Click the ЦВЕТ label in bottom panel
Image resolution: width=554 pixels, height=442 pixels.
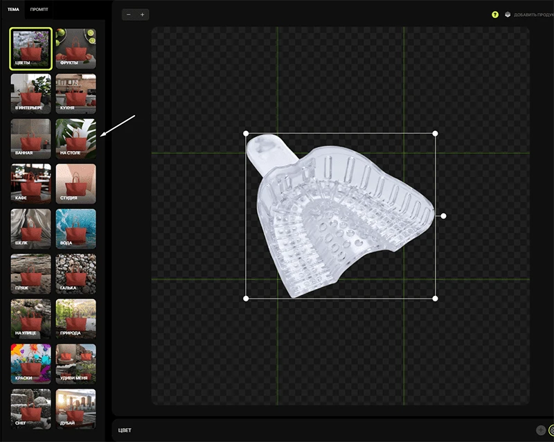click(x=125, y=430)
